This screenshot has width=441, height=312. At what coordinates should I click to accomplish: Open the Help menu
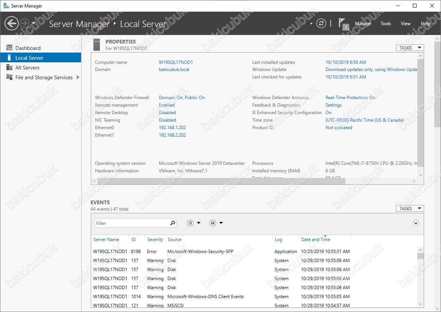pos(425,24)
